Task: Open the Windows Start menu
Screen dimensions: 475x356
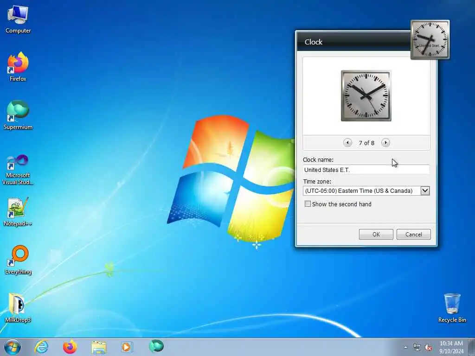Action: 13,347
